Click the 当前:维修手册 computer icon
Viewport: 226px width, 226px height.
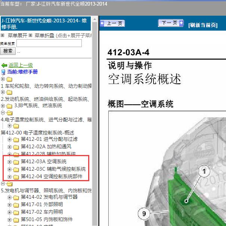pyautogui.click(x=3, y=72)
